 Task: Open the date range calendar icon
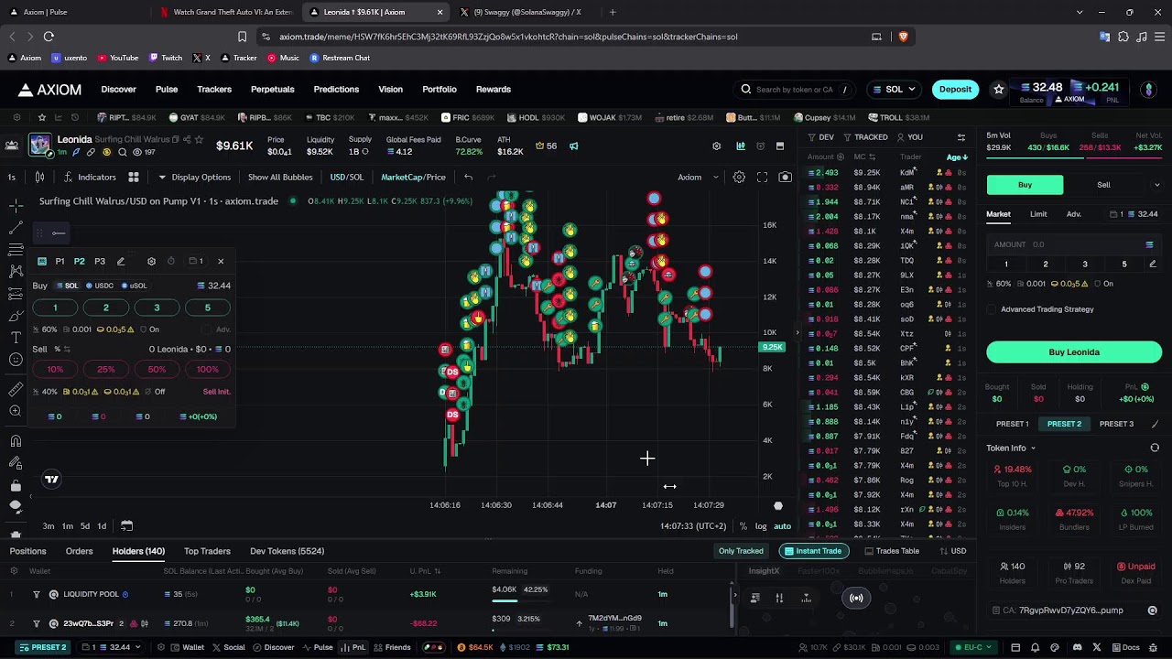[127, 525]
